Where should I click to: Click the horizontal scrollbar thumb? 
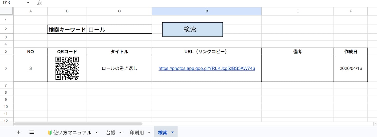[78, 124]
